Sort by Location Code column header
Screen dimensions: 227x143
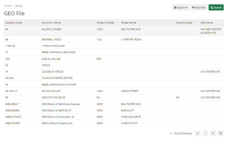click(14, 23)
